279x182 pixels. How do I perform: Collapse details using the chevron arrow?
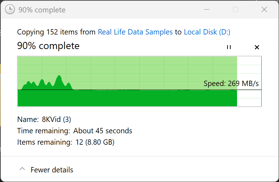[22, 170]
